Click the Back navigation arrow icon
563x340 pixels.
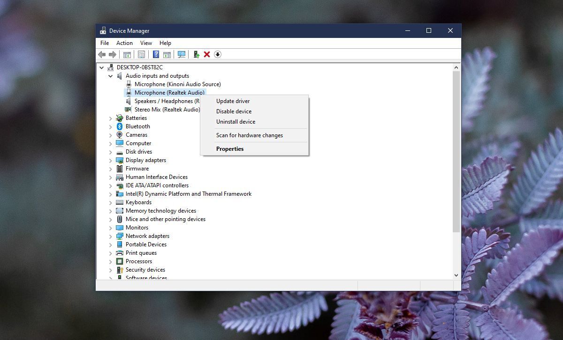tap(102, 54)
